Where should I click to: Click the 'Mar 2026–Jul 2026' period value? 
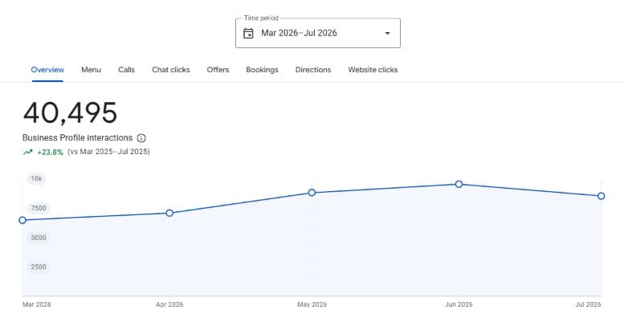point(299,33)
